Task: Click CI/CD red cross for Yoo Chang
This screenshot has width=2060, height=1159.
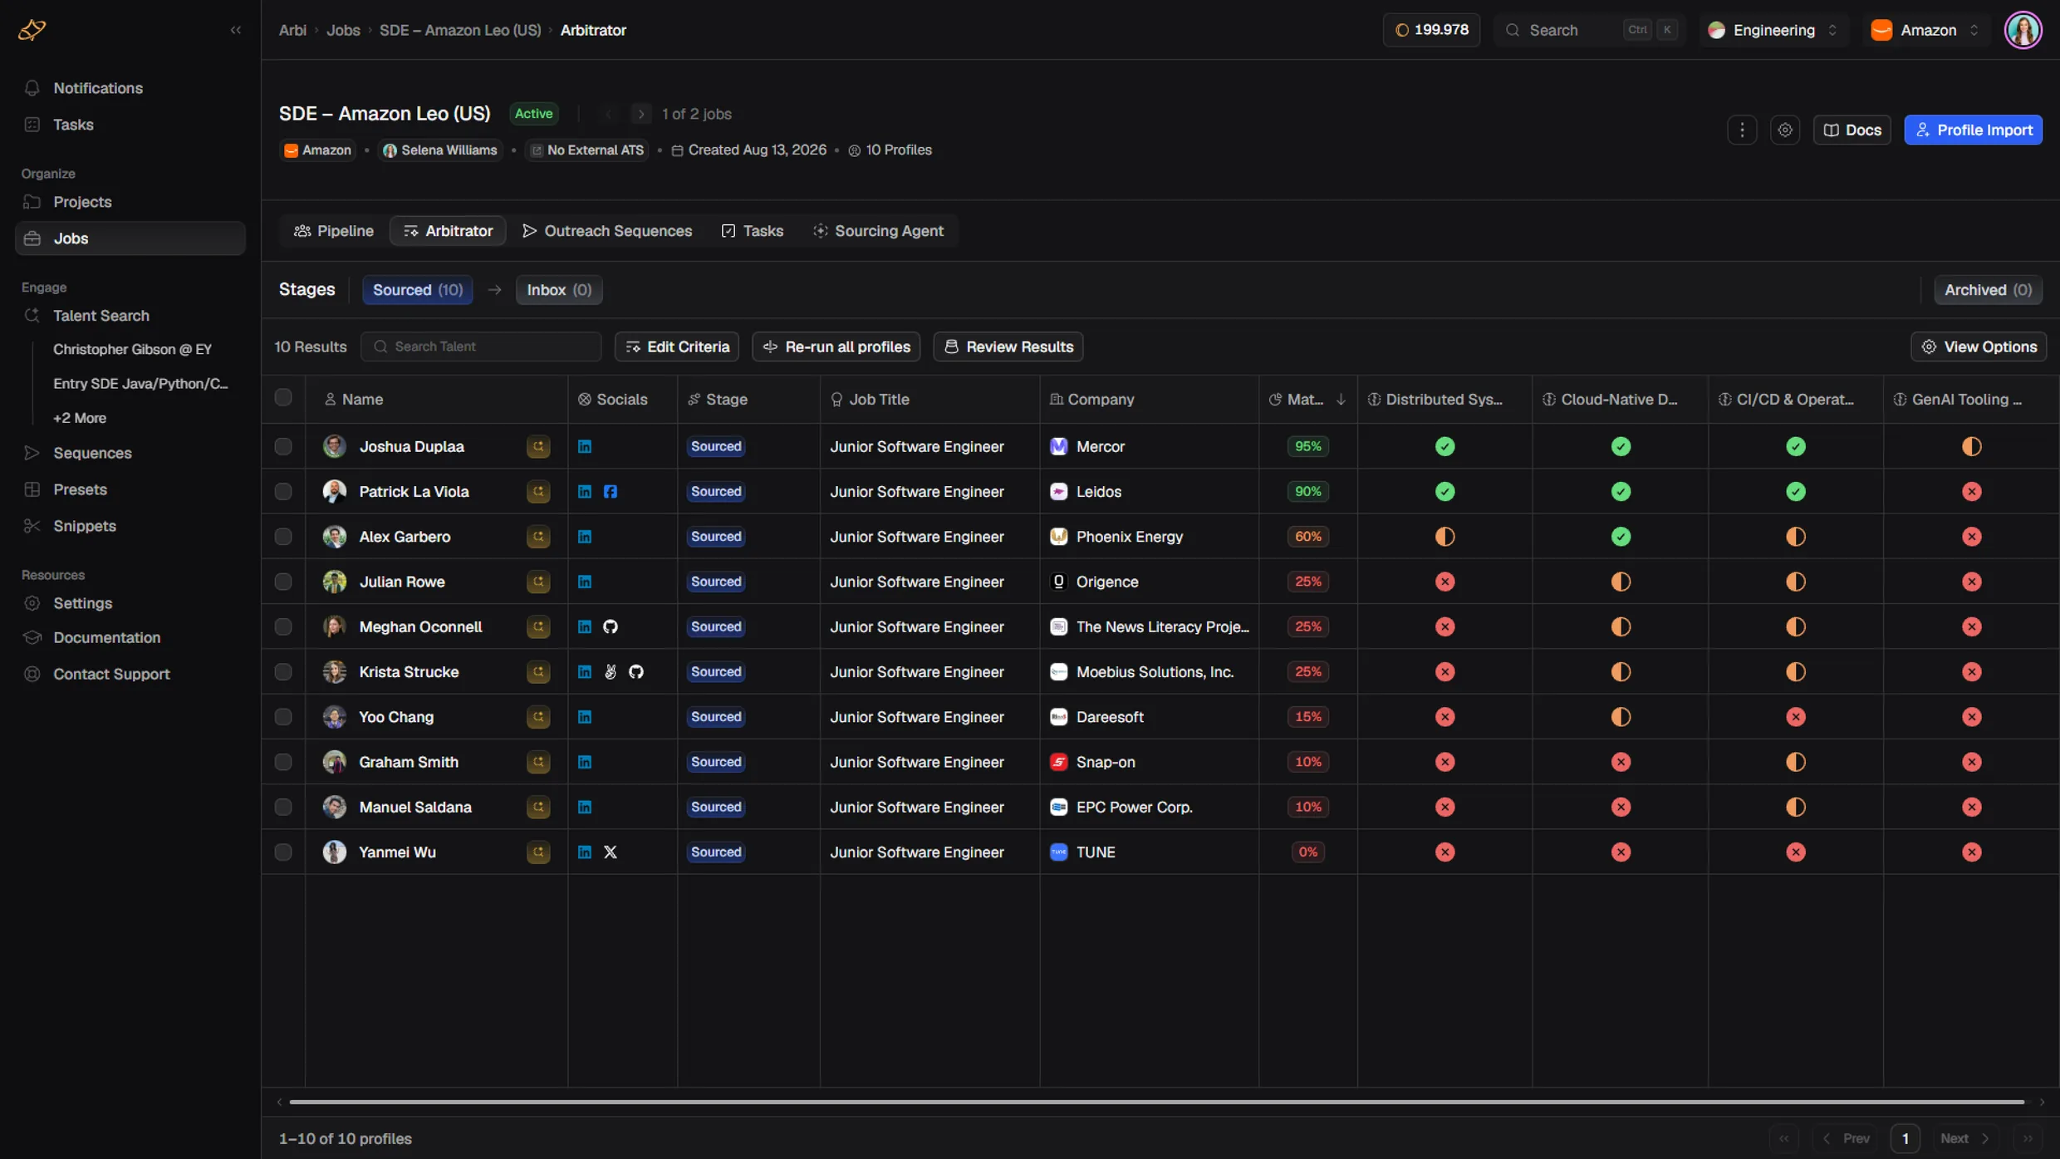Action: (1796, 717)
